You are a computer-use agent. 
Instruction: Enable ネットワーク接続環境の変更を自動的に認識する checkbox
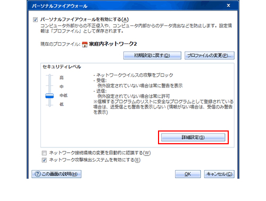(x=44, y=153)
